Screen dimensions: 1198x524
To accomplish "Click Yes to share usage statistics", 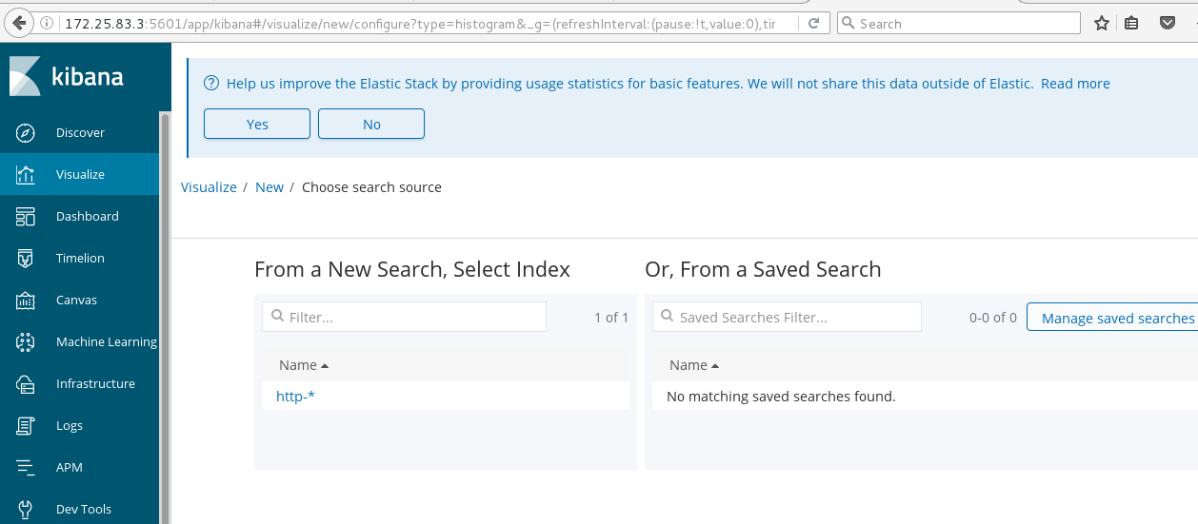I will pos(257,124).
